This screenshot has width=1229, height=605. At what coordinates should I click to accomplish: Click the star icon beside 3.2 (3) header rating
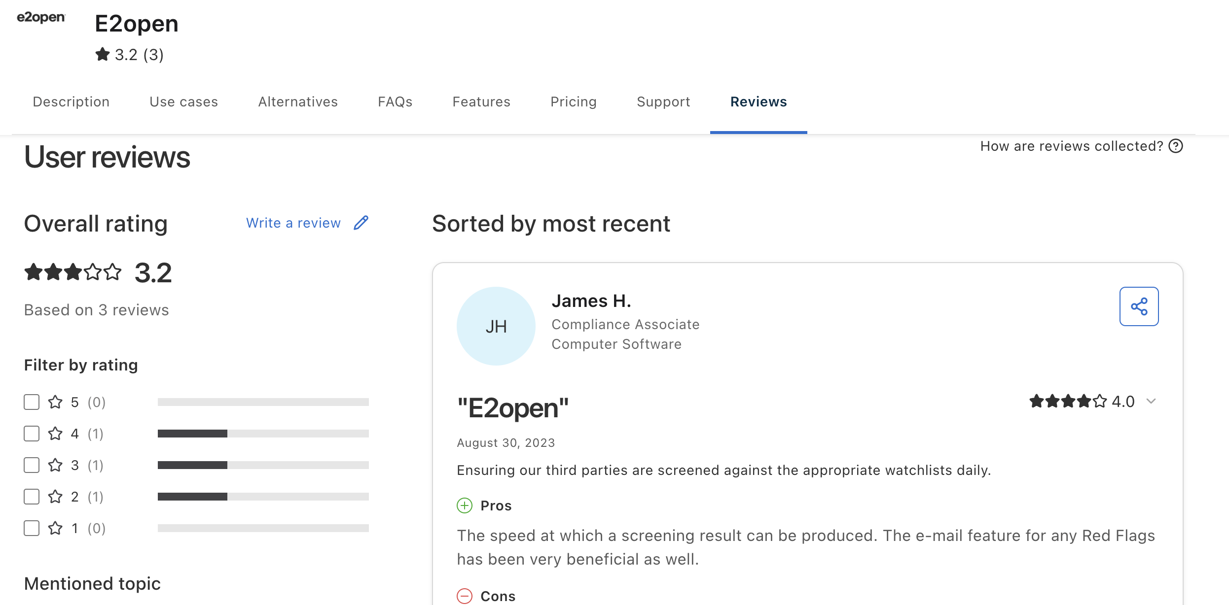pyautogui.click(x=103, y=54)
